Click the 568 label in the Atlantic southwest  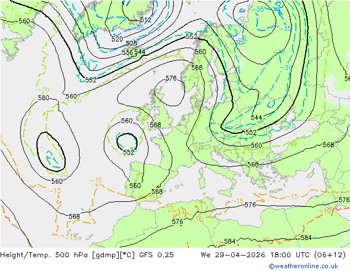click(x=74, y=216)
